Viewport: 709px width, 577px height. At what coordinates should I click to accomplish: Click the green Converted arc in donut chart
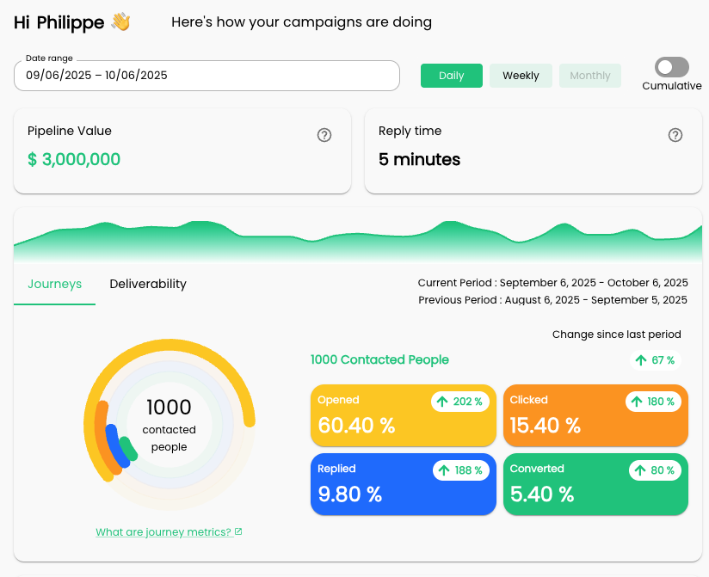(x=128, y=449)
